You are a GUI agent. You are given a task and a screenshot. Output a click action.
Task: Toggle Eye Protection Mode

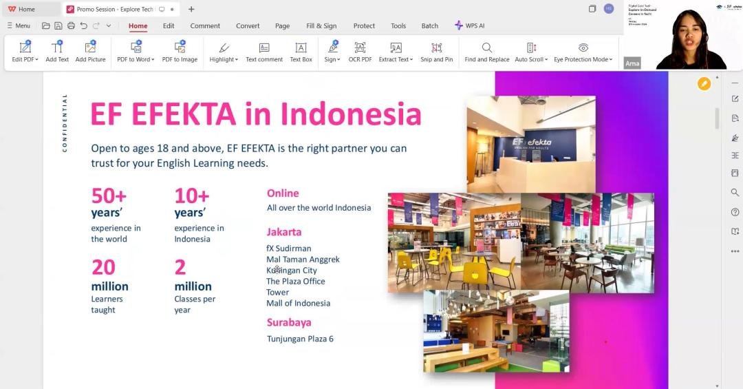point(583,52)
